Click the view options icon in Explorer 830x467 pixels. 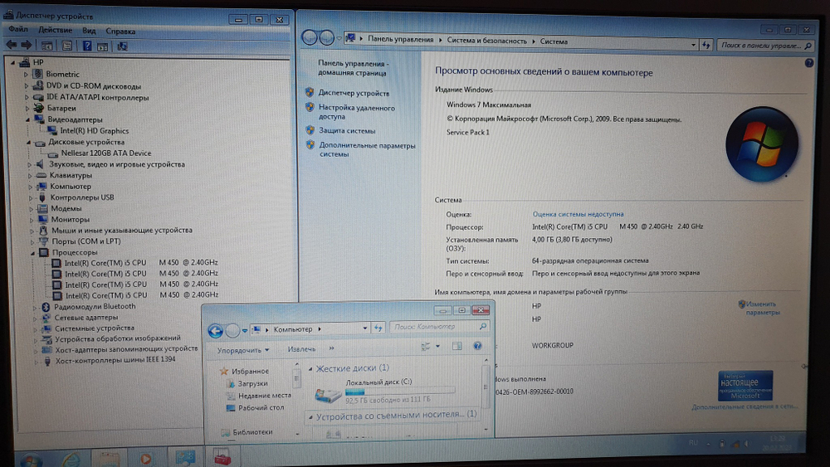[x=426, y=347]
